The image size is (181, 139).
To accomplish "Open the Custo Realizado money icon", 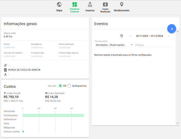I will 105,5.
